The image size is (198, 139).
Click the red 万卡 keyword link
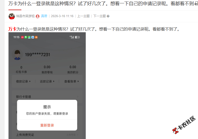click(x=12, y=29)
